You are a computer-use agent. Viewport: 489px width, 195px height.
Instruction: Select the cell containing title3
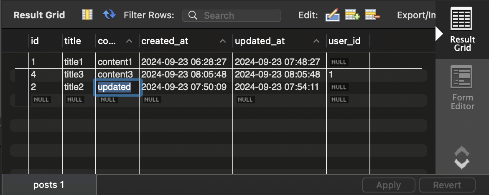(x=74, y=75)
